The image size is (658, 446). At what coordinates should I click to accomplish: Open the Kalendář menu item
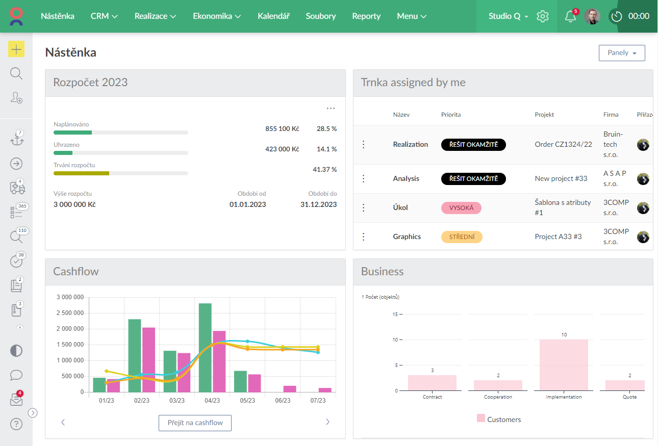tap(273, 16)
